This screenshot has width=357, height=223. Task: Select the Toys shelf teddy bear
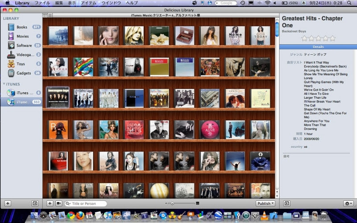click(21, 64)
